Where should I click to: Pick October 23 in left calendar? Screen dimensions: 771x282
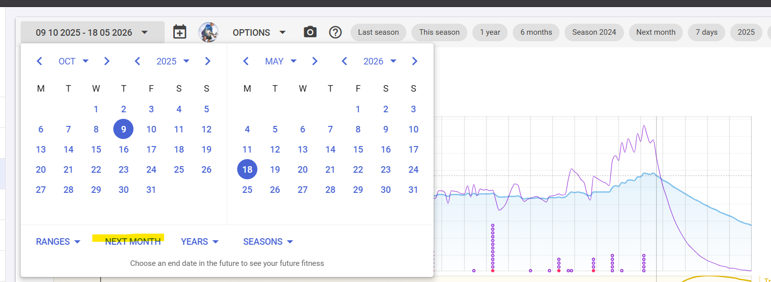coord(123,170)
